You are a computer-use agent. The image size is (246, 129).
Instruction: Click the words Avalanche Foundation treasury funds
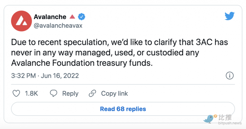[82, 63]
